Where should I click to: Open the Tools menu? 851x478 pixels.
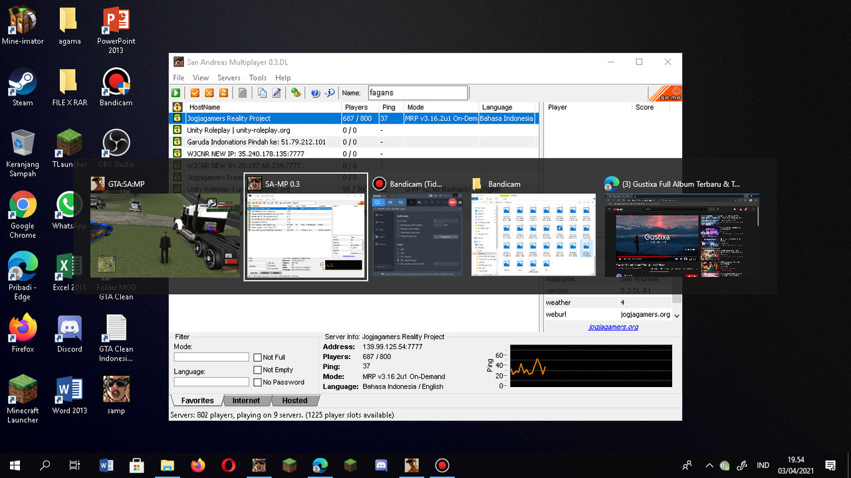258,78
